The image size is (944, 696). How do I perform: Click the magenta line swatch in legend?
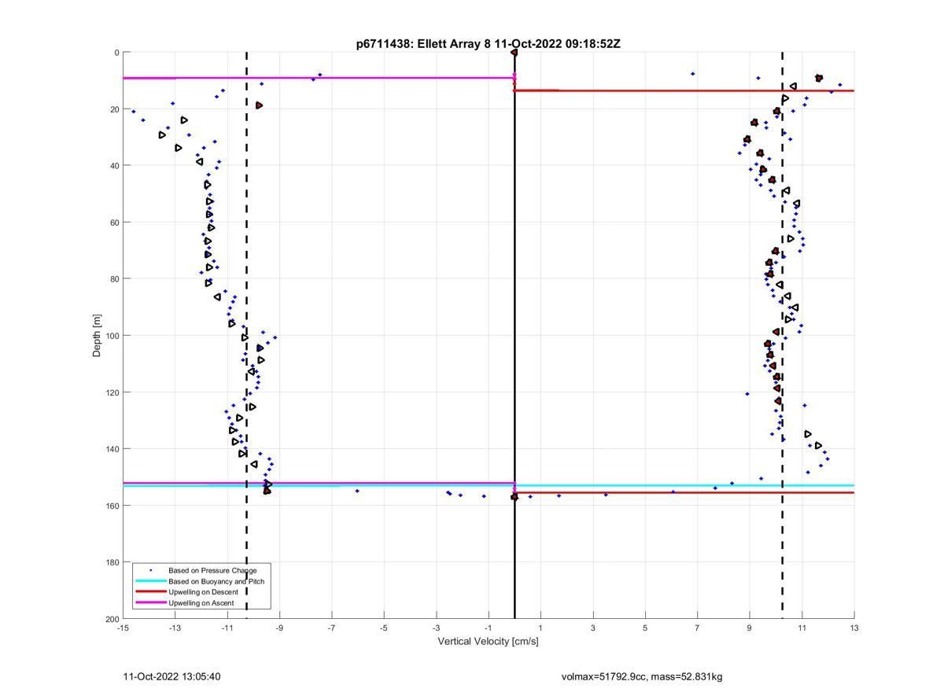pos(151,603)
